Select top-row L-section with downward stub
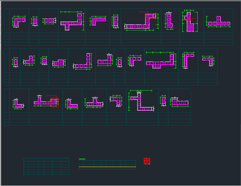 click(x=71, y=22)
